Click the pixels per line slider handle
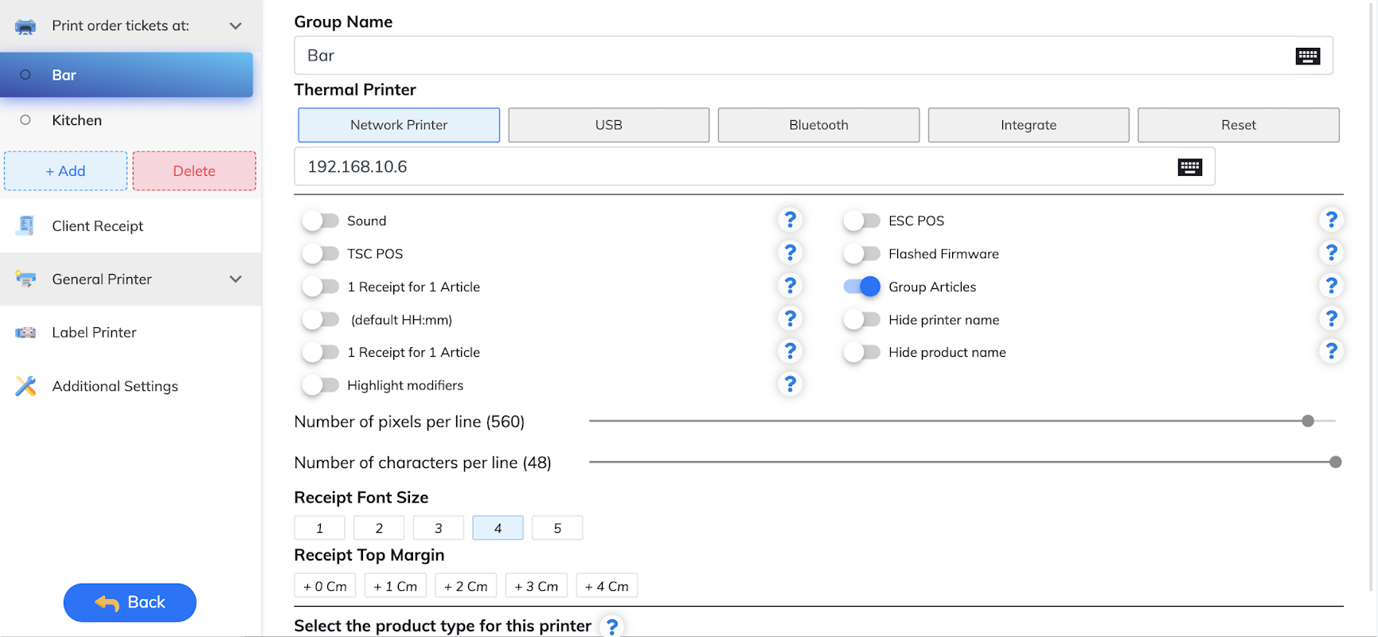 click(1307, 421)
